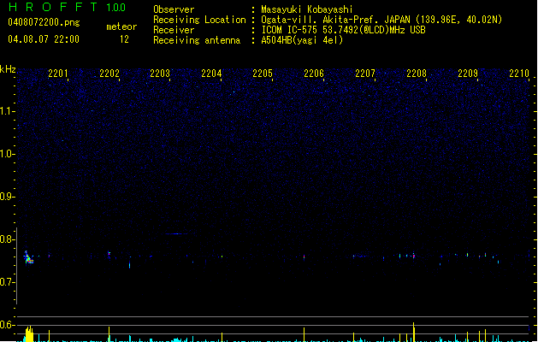This screenshot has height=342, width=538.
Task: Click time marker 2208
Action: click(417, 73)
